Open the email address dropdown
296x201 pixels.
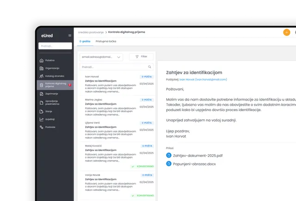[x=101, y=57]
